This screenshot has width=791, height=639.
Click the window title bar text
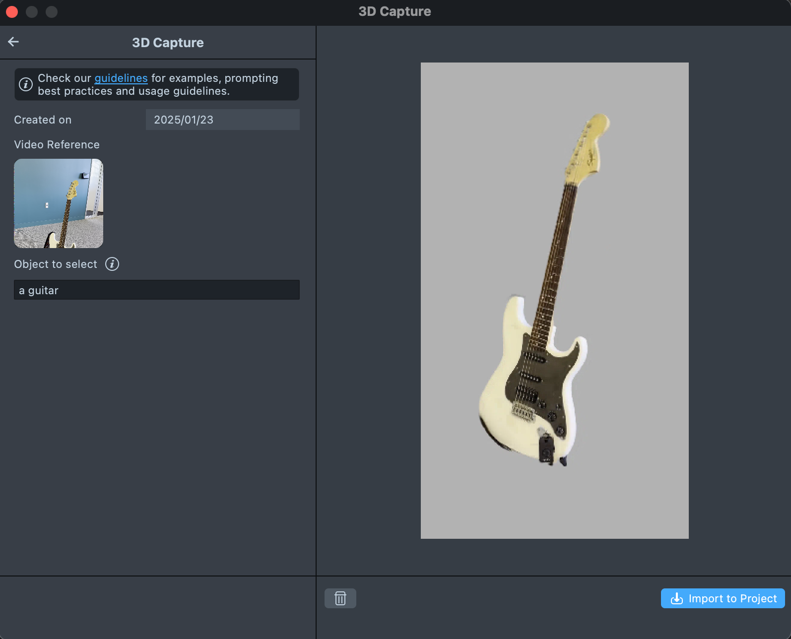(x=395, y=12)
